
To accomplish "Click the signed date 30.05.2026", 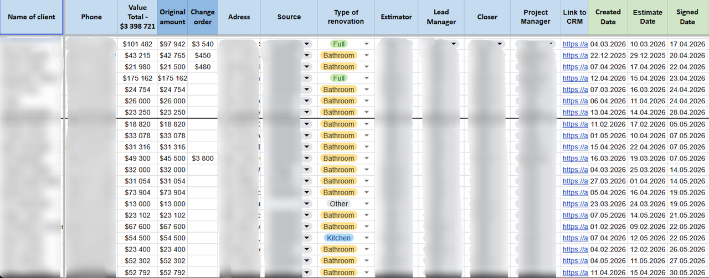I will coord(687,272).
